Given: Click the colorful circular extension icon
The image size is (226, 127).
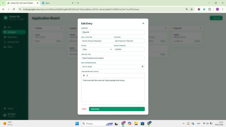Looking at the screenshot, I should pos(199,9).
